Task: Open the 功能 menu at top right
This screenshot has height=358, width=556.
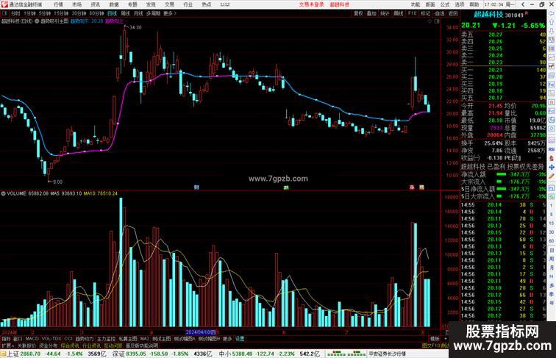Action: [416, 4]
